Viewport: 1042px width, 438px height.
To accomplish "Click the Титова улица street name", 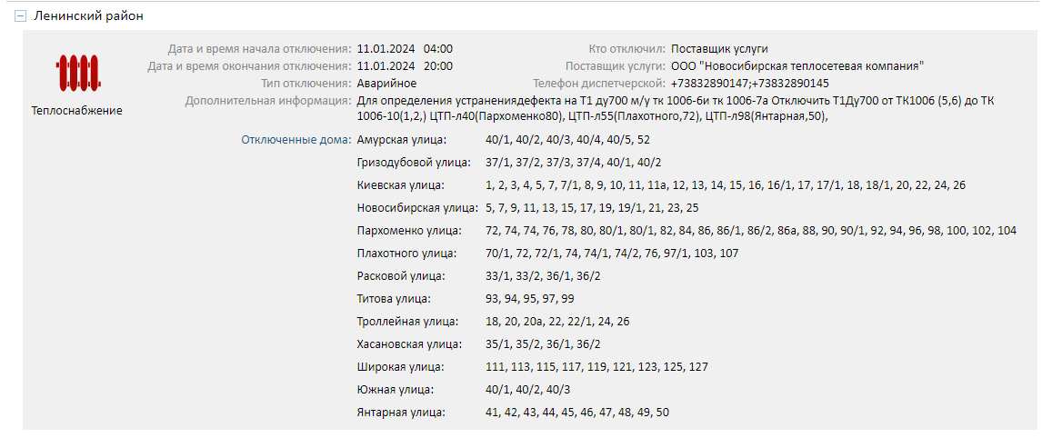I will [x=394, y=299].
